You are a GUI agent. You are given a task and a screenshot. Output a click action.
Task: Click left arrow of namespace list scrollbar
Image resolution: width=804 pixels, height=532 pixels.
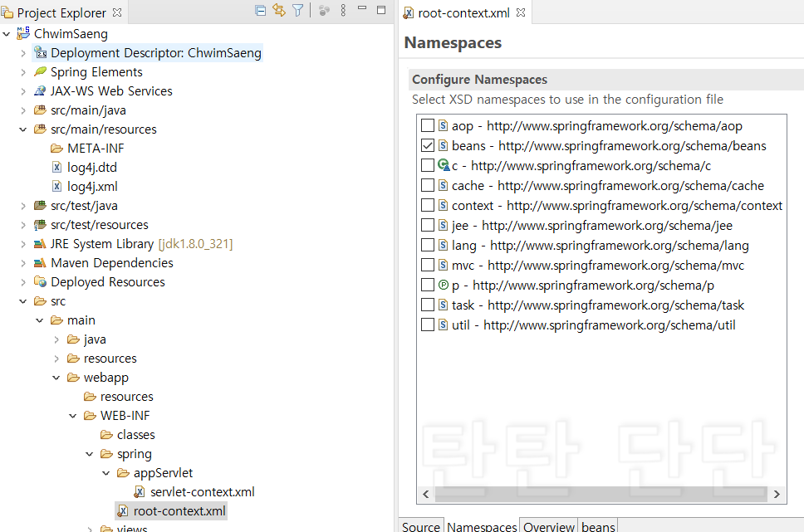point(425,494)
